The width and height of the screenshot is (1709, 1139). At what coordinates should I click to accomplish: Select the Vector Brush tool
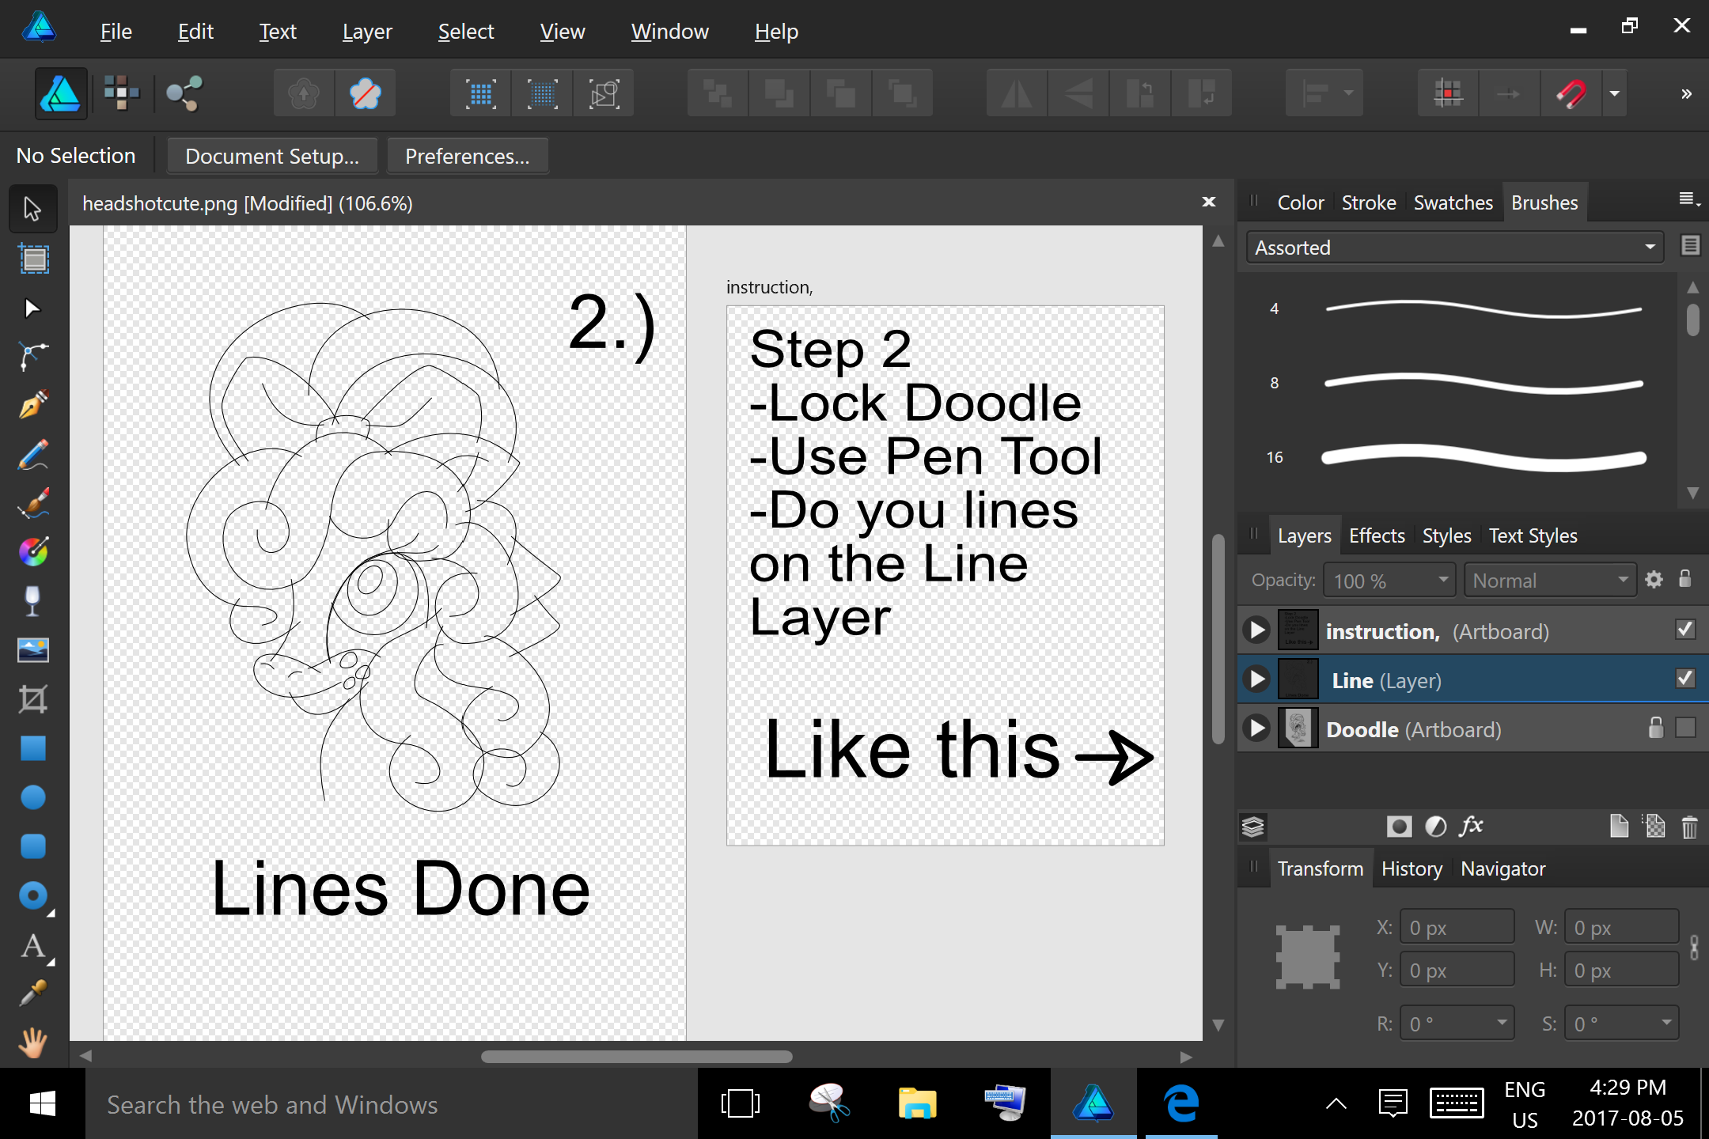pos(32,504)
